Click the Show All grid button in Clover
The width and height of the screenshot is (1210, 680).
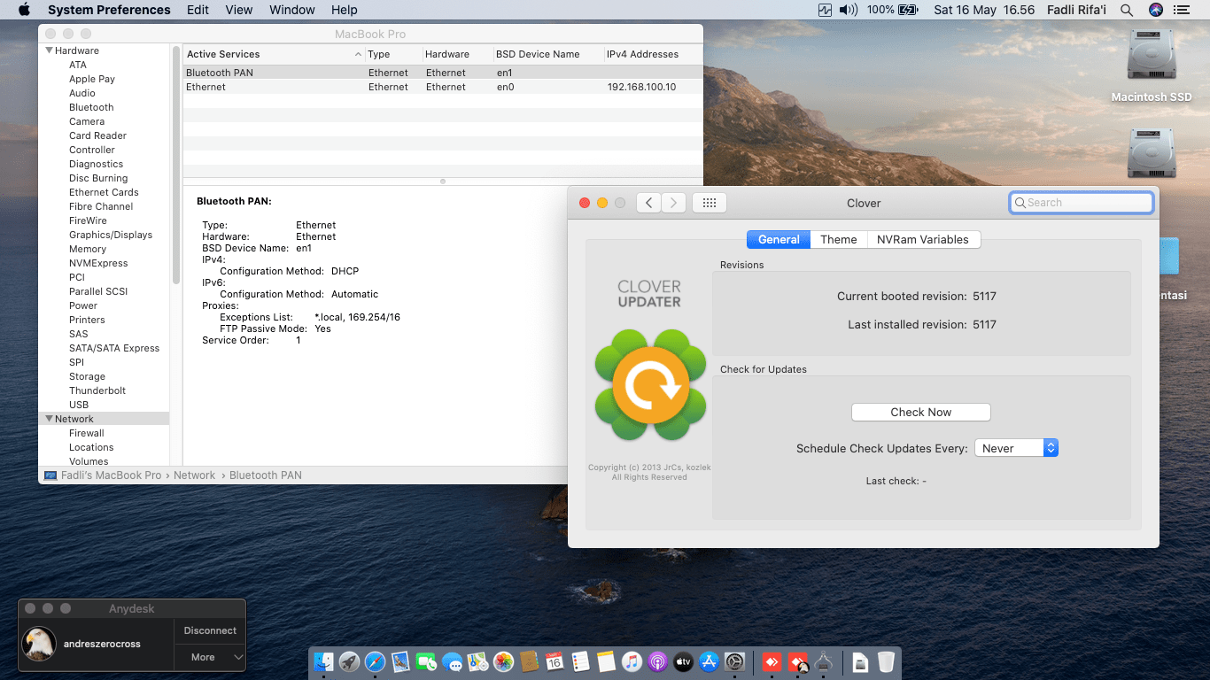point(710,203)
